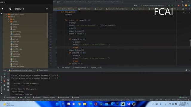This screenshot has width=191, height=107.
Task: Rerun program from Run panel
Action: tap(4, 74)
